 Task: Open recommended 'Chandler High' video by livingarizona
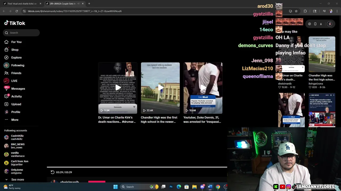322,54
